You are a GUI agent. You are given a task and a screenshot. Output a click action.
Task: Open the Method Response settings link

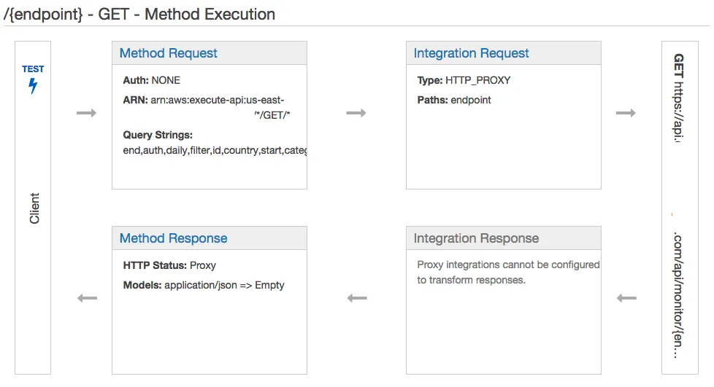[x=173, y=238]
